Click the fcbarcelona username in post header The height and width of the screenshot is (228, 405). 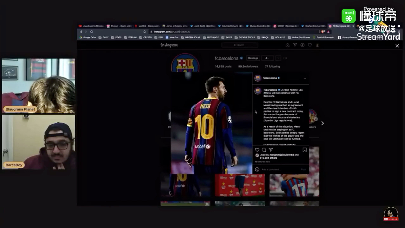click(x=270, y=78)
